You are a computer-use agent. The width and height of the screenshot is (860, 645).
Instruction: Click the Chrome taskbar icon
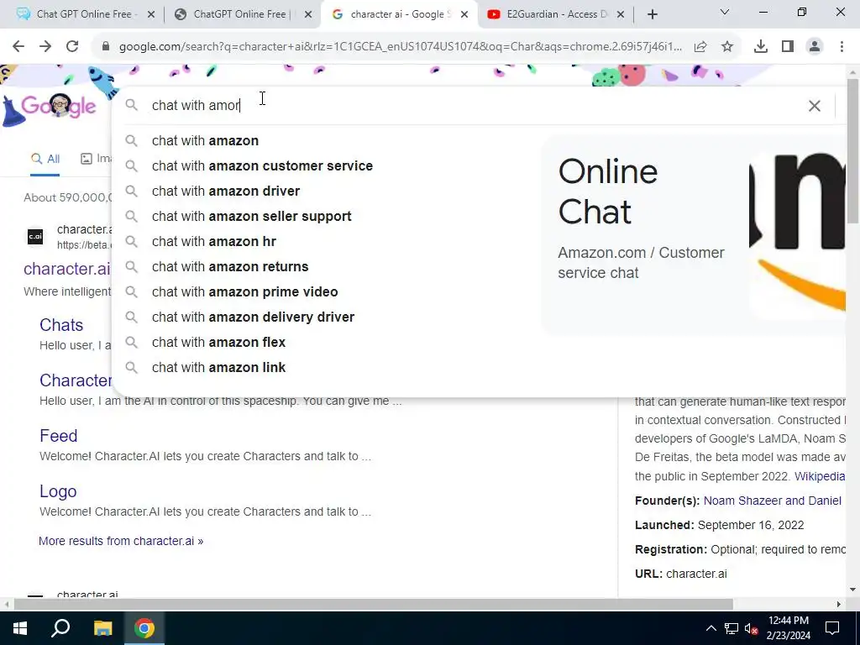click(144, 628)
